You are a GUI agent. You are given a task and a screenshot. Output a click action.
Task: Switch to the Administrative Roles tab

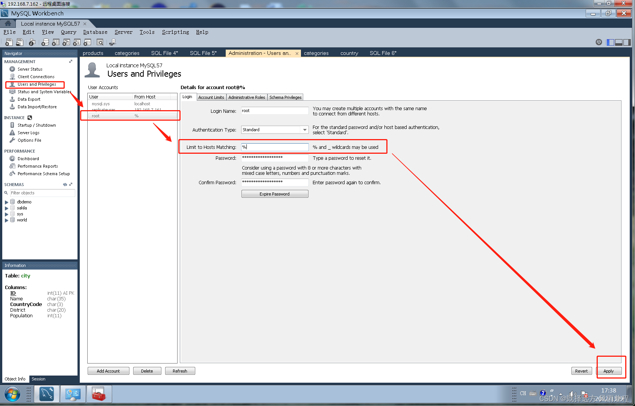[247, 97]
